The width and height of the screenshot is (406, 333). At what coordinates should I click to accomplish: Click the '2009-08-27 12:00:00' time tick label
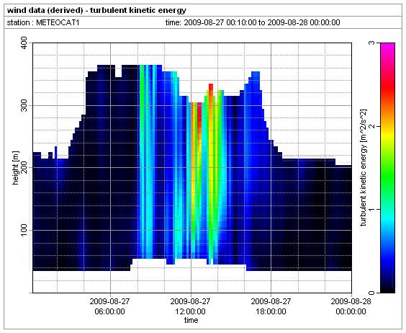[x=190, y=306]
